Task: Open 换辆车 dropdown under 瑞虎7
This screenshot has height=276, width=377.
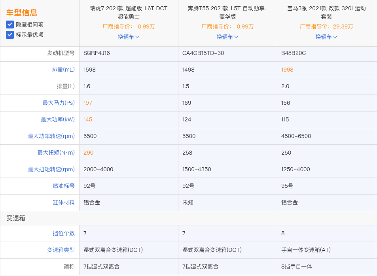Action: click(129, 37)
